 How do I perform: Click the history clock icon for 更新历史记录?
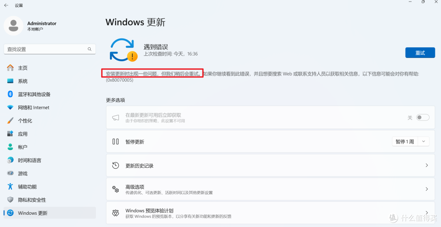[116, 165]
